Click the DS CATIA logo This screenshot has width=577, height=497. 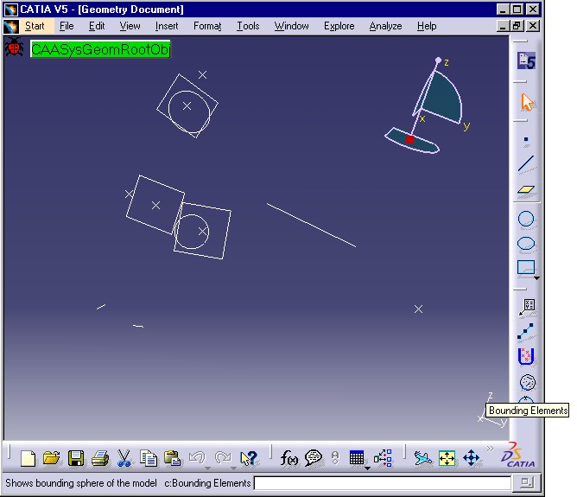518,455
